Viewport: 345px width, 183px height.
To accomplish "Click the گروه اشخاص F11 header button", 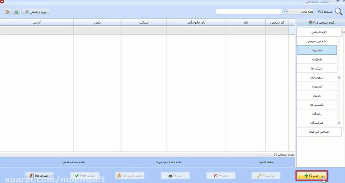I will (x=321, y=22).
